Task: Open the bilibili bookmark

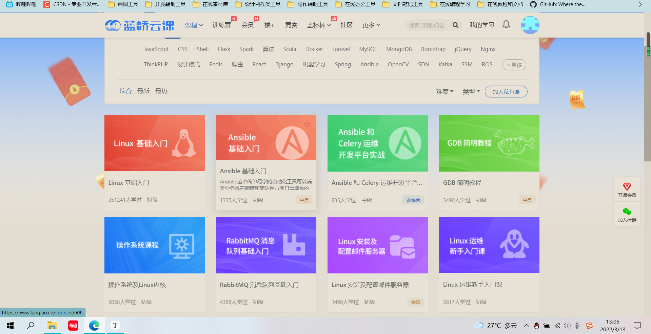Action: 21,4
